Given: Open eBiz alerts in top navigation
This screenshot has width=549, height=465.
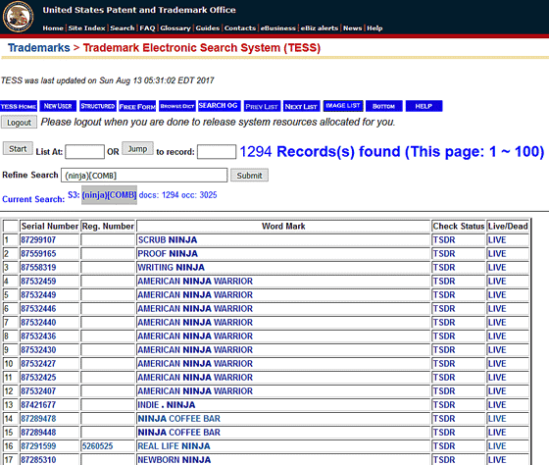Looking at the screenshot, I should (x=320, y=28).
